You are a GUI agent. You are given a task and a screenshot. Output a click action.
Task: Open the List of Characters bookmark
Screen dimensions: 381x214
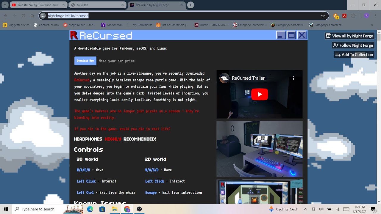tap(172, 25)
